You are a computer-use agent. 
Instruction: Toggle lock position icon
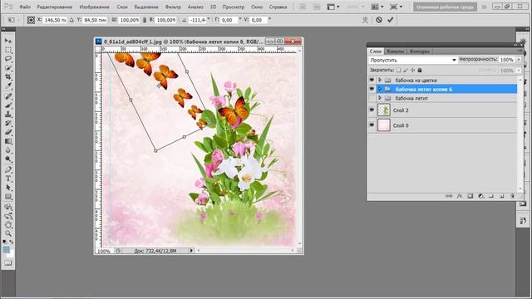pyautogui.click(x=412, y=70)
